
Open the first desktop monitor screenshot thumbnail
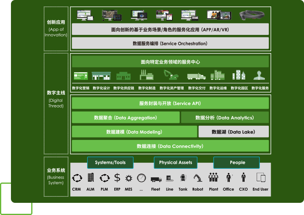(x=85, y=15)
